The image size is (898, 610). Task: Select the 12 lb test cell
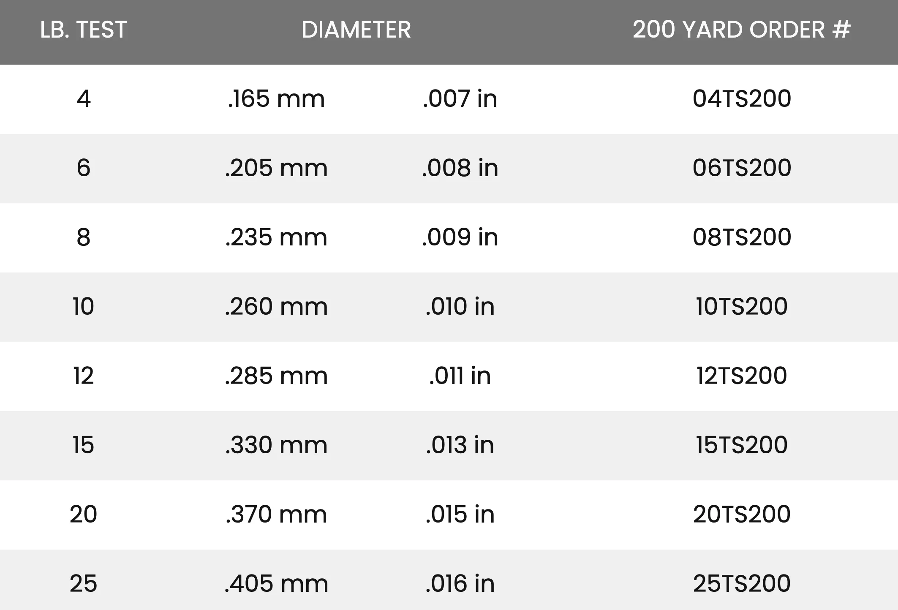tap(83, 376)
